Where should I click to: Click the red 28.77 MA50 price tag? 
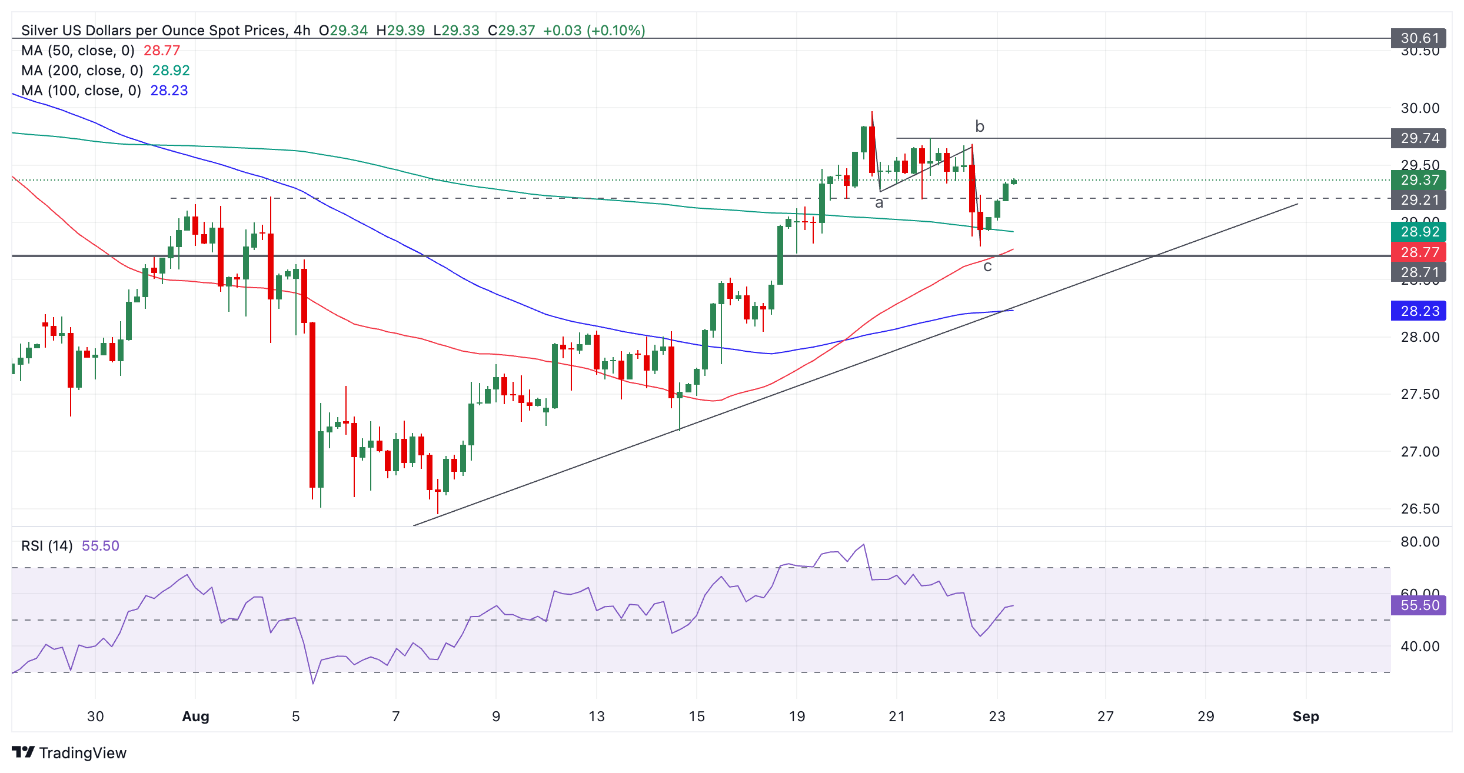(x=1419, y=252)
